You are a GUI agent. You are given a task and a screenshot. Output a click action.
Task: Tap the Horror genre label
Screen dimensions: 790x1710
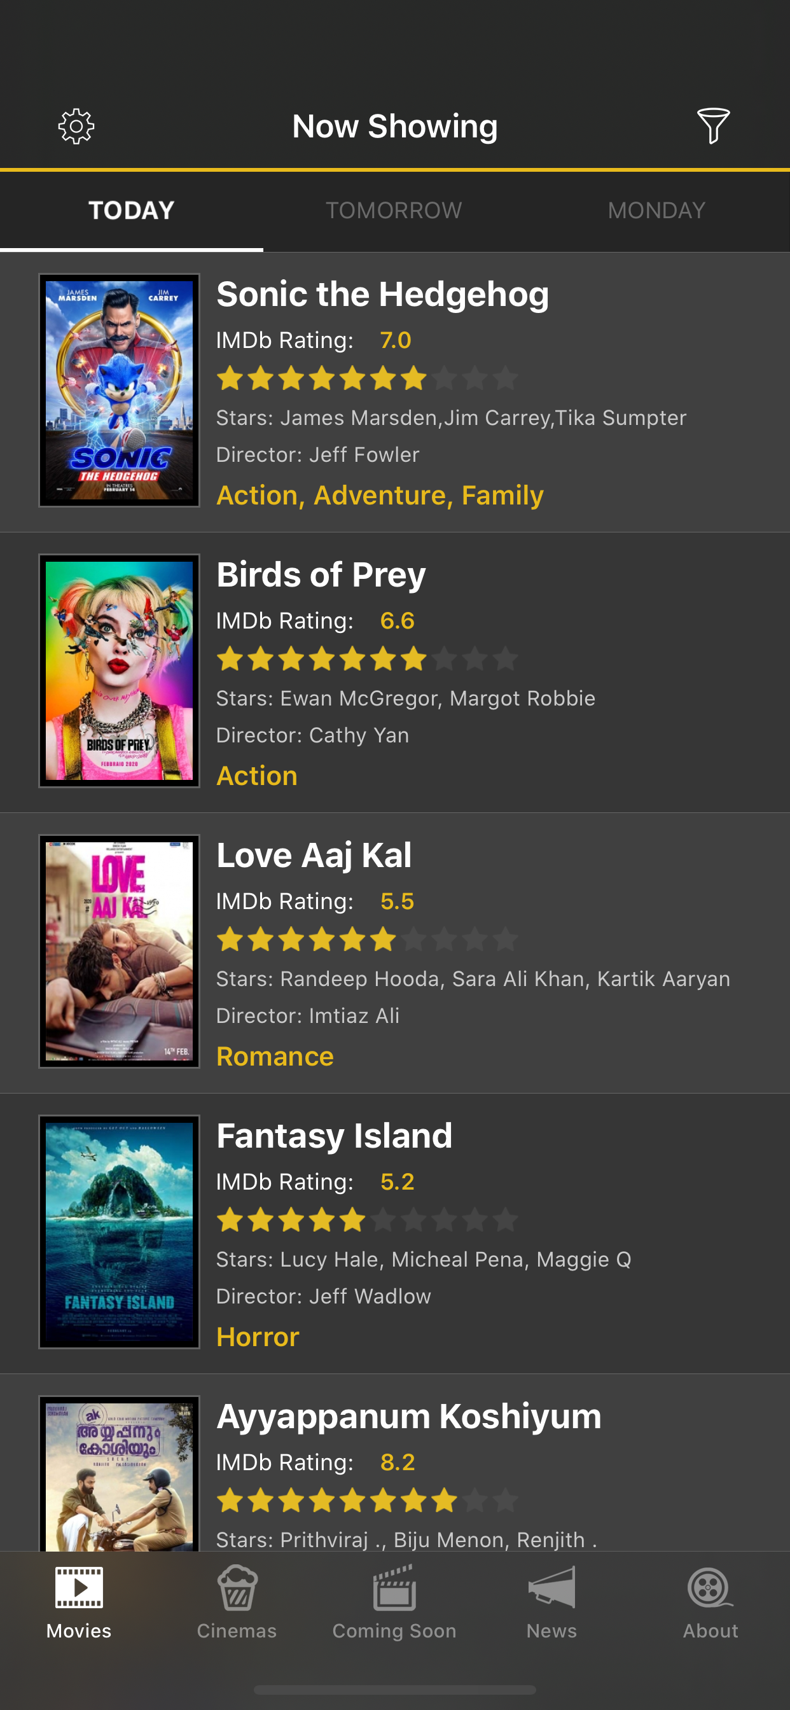257,1337
